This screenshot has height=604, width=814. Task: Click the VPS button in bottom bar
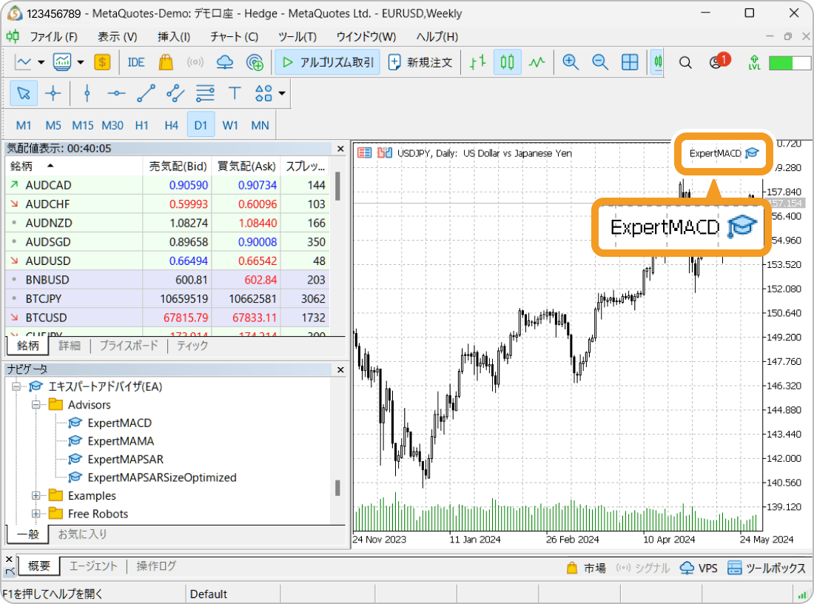[699, 568]
